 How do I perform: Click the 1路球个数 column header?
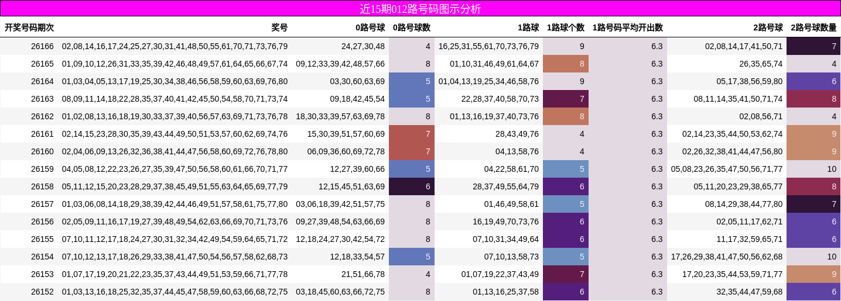[566, 27]
